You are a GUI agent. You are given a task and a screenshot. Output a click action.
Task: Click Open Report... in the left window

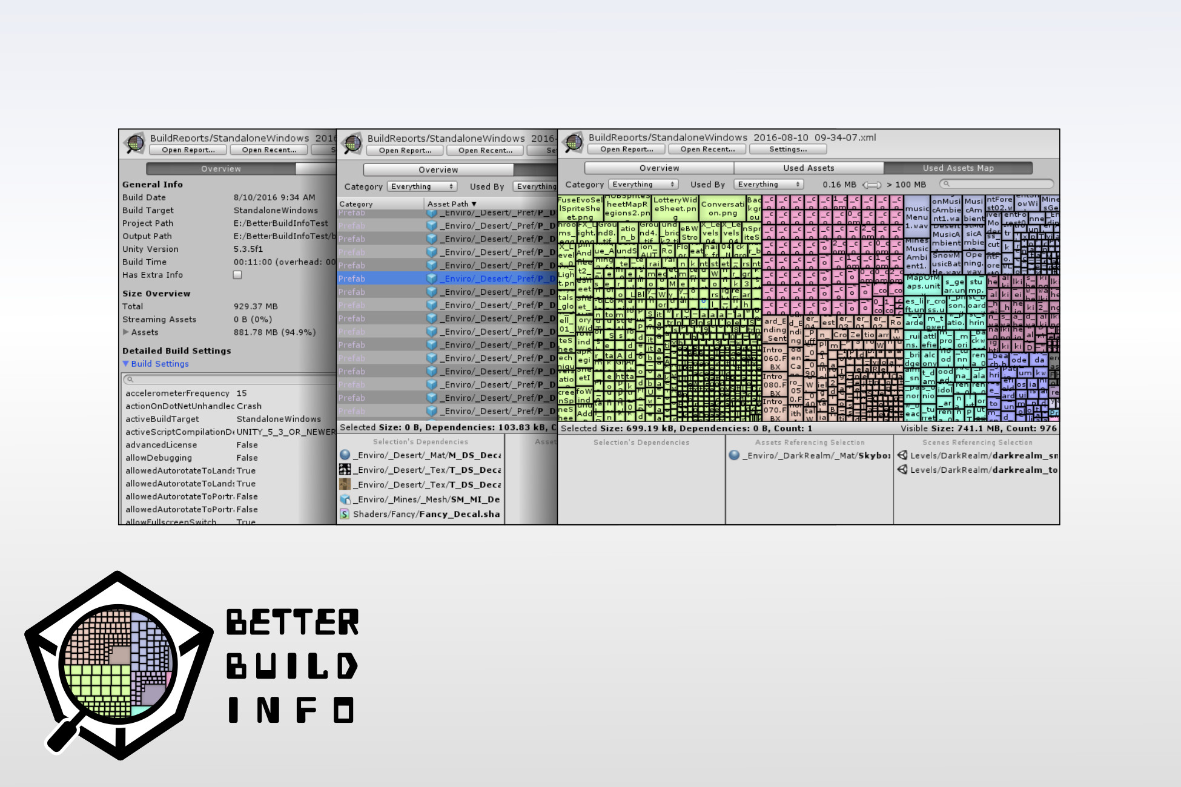[188, 150]
